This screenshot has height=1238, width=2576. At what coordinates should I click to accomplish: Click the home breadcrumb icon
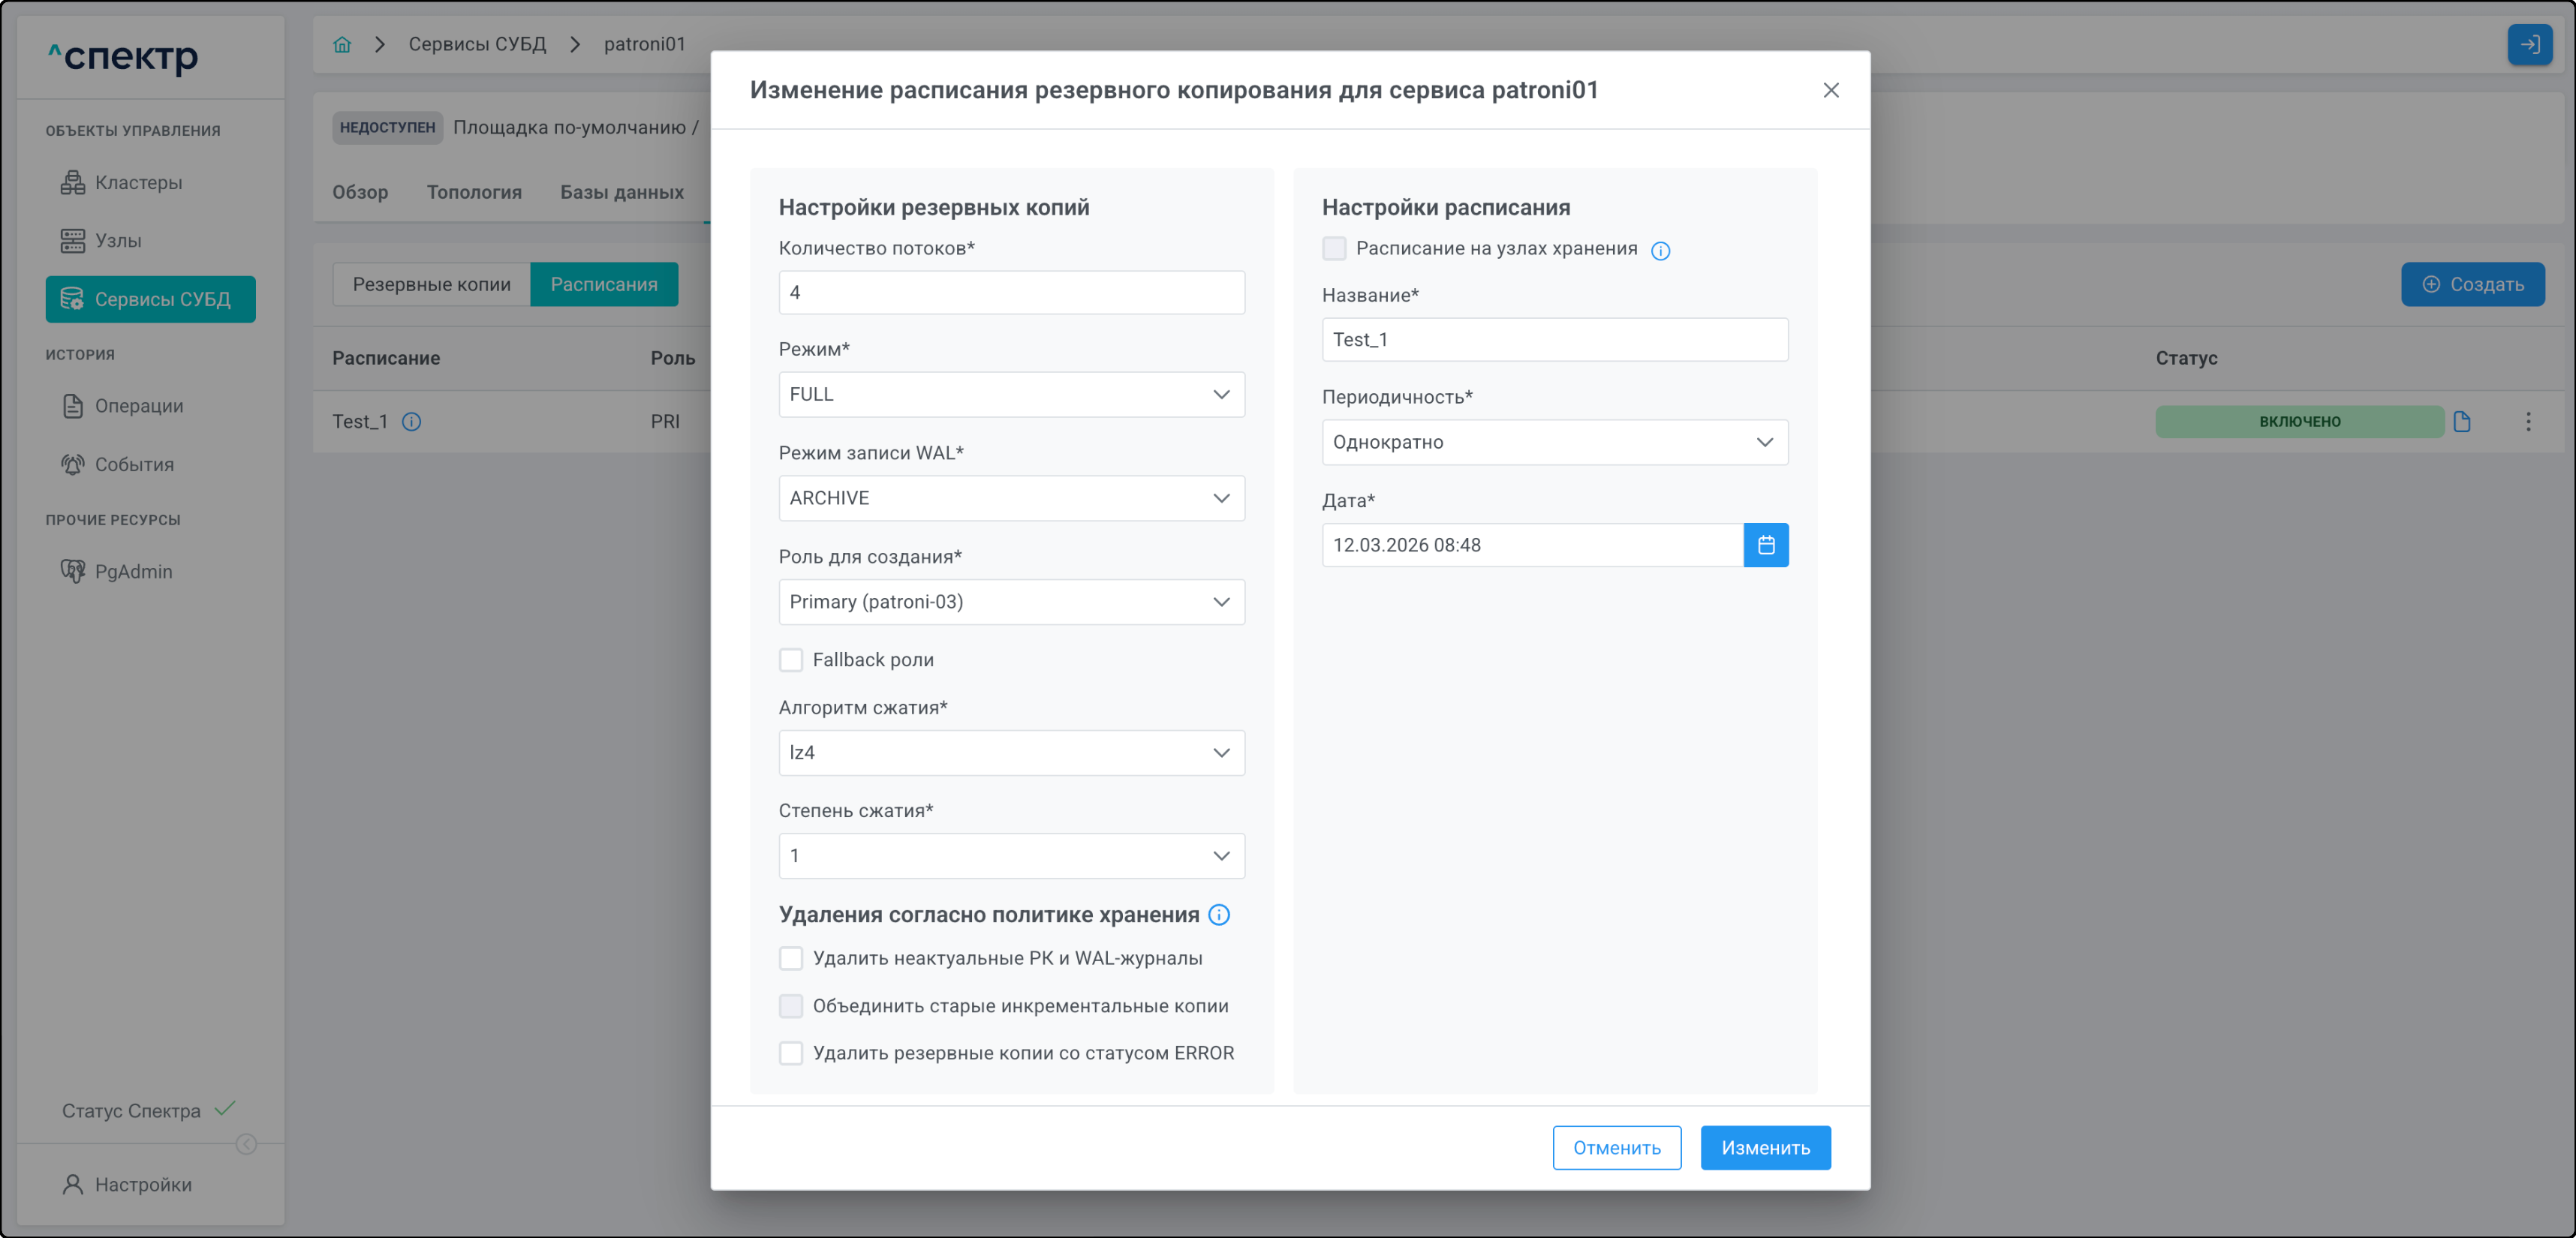[x=342, y=44]
